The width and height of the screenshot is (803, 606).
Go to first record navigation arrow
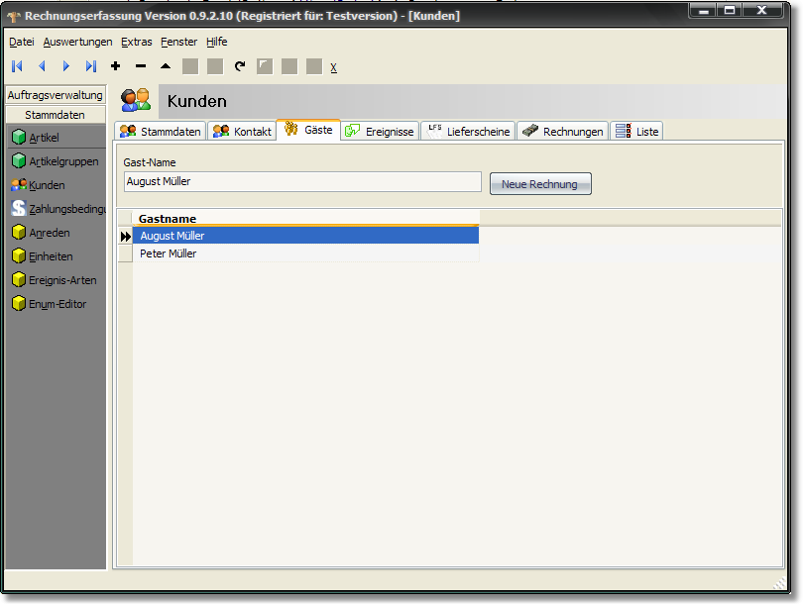[18, 66]
